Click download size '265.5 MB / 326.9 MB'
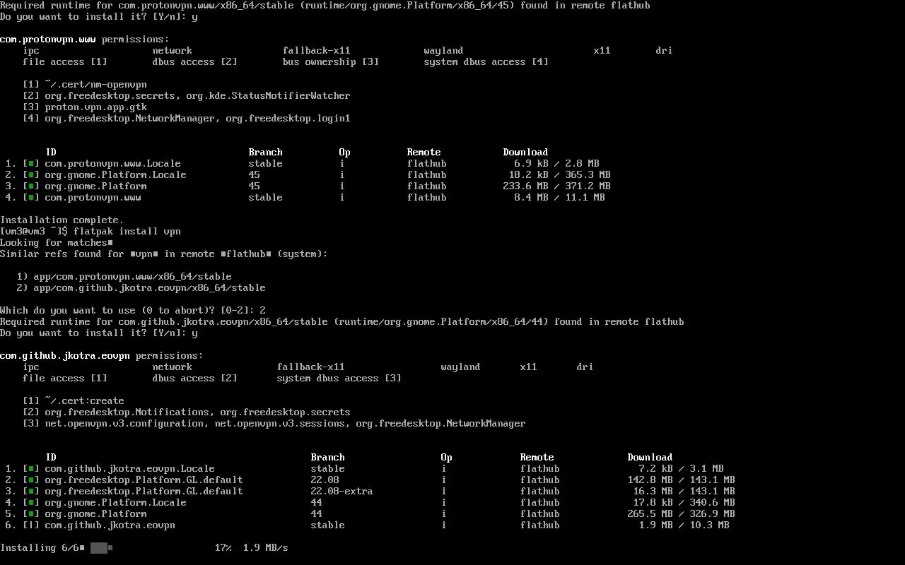The height and width of the screenshot is (565, 905). [681, 514]
